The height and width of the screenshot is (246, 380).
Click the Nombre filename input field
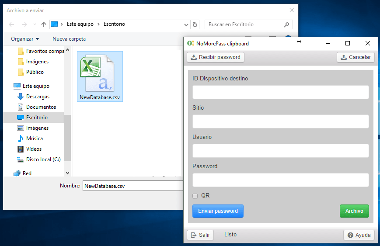[133, 186]
